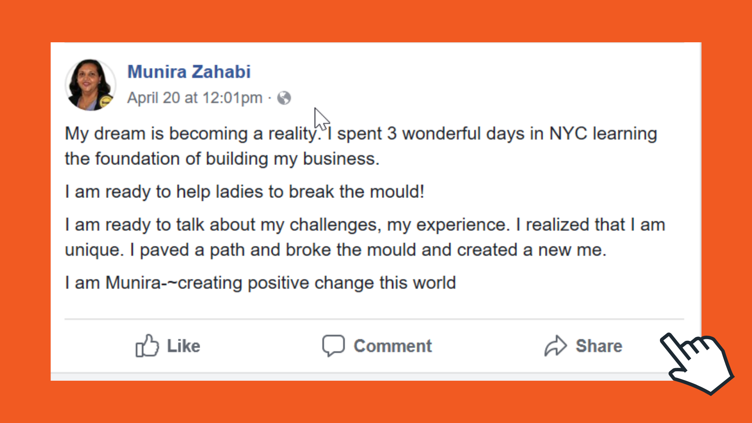The width and height of the screenshot is (752, 423).
Task: Click the Like thumbs-up icon
Action: (x=147, y=346)
